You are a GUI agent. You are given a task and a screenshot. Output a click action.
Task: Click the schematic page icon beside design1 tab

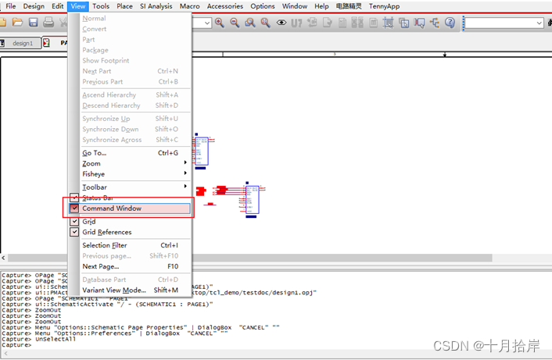(x=46, y=43)
